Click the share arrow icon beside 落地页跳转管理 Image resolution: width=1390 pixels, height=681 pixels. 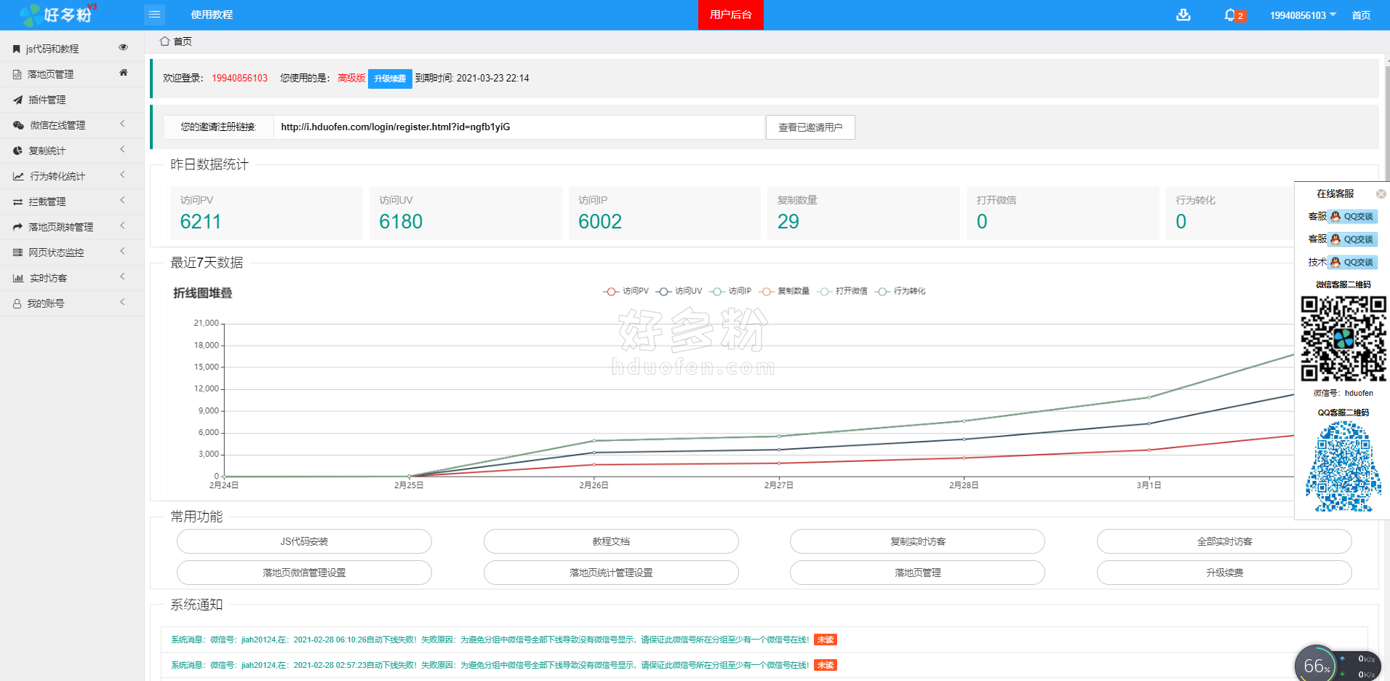point(17,227)
